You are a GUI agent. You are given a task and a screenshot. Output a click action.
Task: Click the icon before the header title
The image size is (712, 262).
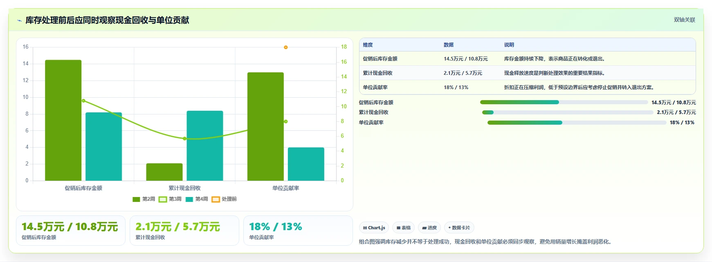coord(19,20)
